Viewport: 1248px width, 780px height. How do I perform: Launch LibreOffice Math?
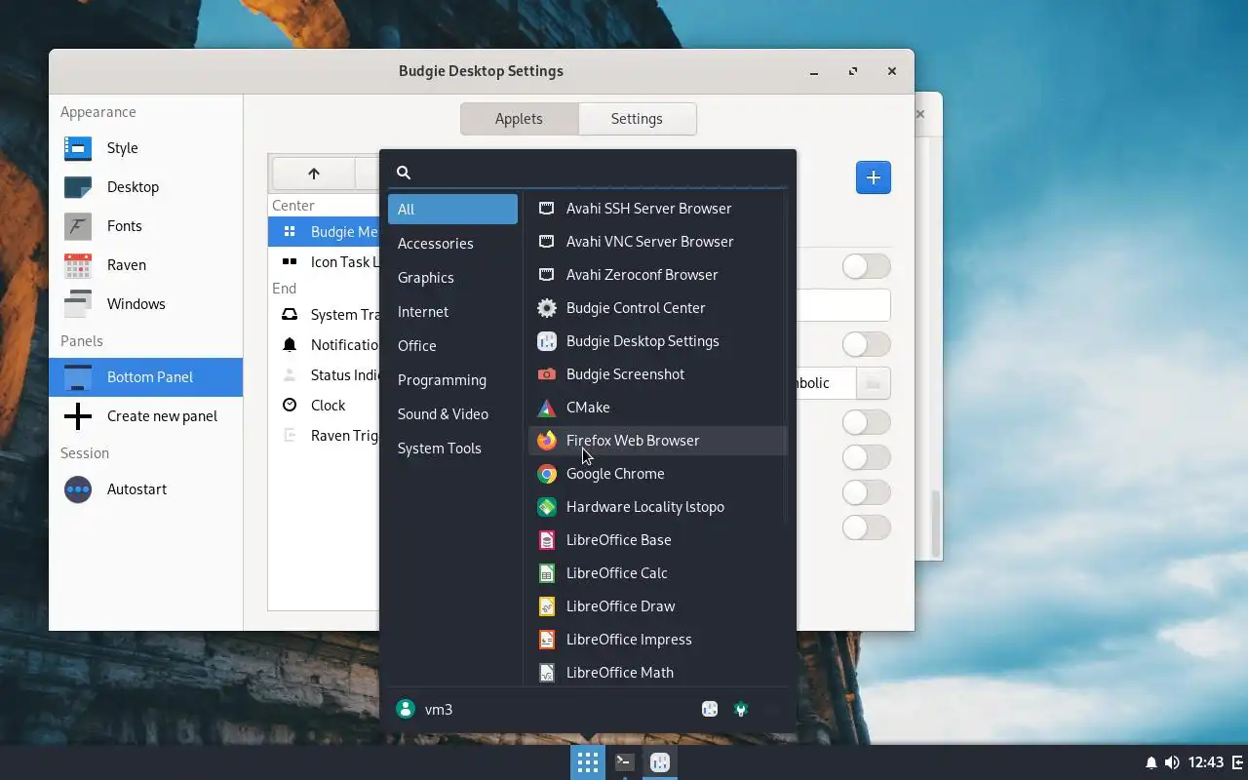[x=657, y=673]
